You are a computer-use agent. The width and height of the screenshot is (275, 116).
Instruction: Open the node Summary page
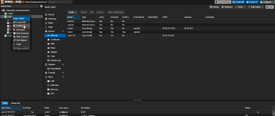pyautogui.click(x=52, y=19)
